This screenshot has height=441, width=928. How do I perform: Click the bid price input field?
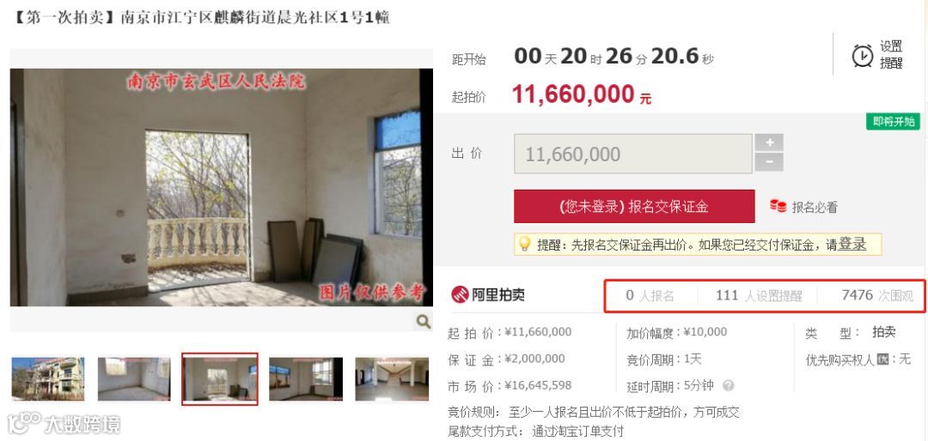(633, 154)
